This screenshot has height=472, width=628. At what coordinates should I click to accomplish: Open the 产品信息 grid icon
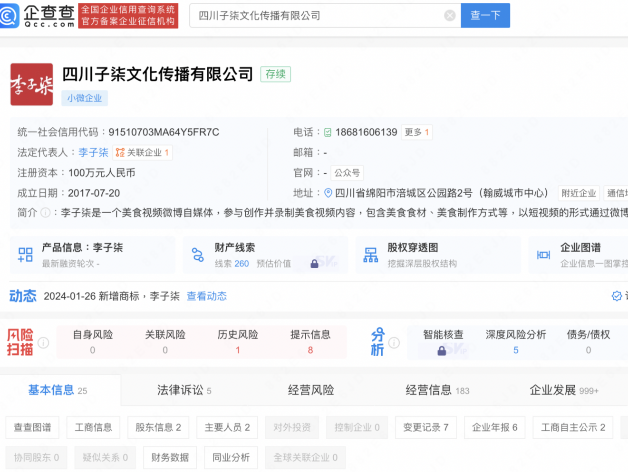click(25, 255)
